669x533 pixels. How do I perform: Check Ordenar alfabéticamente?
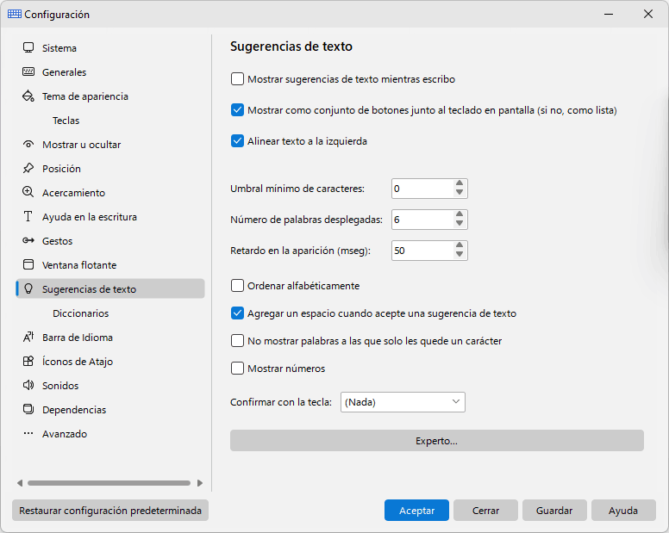coord(237,286)
